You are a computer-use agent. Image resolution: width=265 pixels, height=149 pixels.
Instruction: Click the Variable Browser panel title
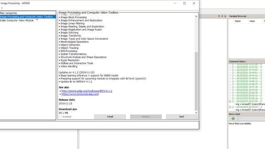(237, 16)
